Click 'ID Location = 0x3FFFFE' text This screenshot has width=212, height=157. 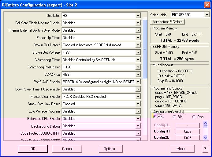[175, 71]
